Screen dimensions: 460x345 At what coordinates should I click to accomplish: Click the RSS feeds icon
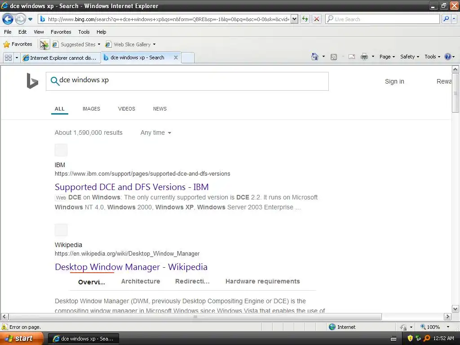coord(334,57)
